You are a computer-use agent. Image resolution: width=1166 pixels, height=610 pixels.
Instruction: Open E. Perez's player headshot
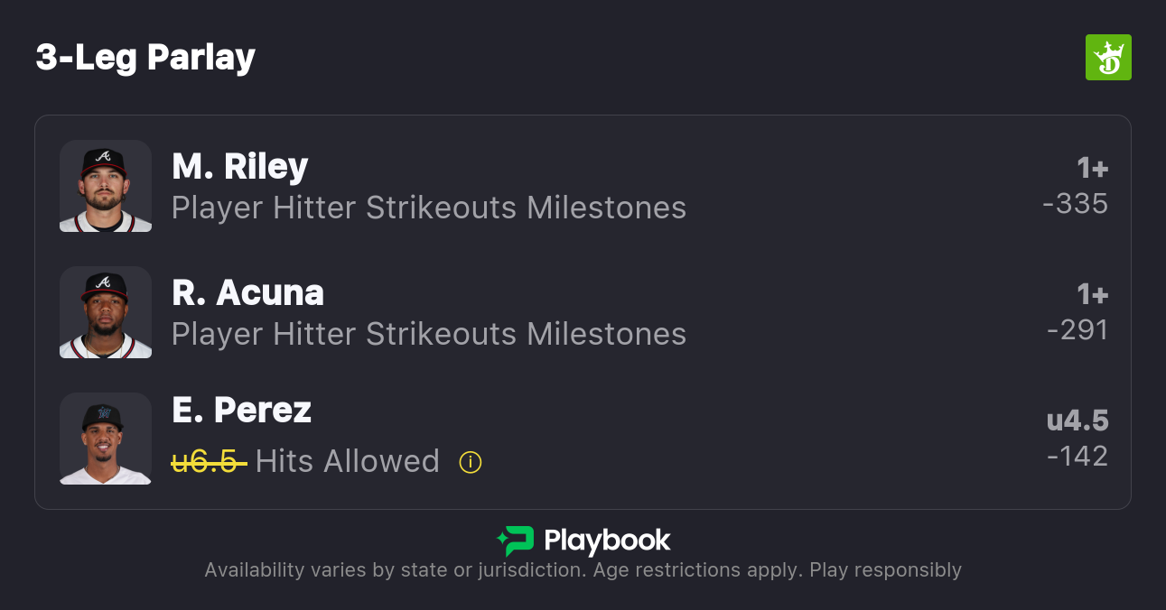pyautogui.click(x=106, y=439)
